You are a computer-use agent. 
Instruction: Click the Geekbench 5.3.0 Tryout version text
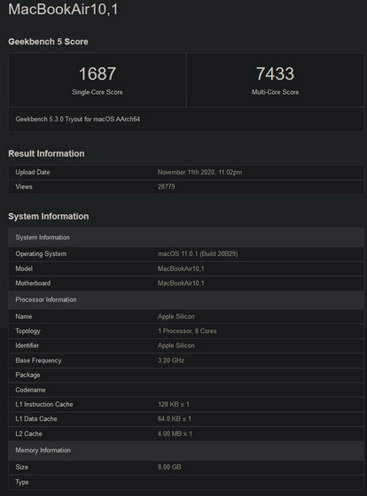78,120
